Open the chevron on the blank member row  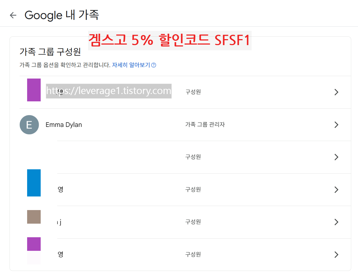click(336, 157)
